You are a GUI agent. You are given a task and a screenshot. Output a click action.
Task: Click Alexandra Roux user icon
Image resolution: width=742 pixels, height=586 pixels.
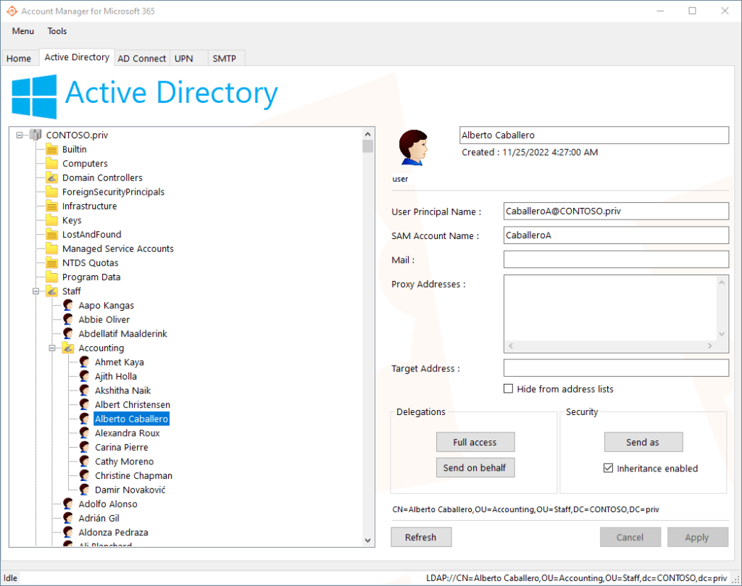(x=84, y=433)
